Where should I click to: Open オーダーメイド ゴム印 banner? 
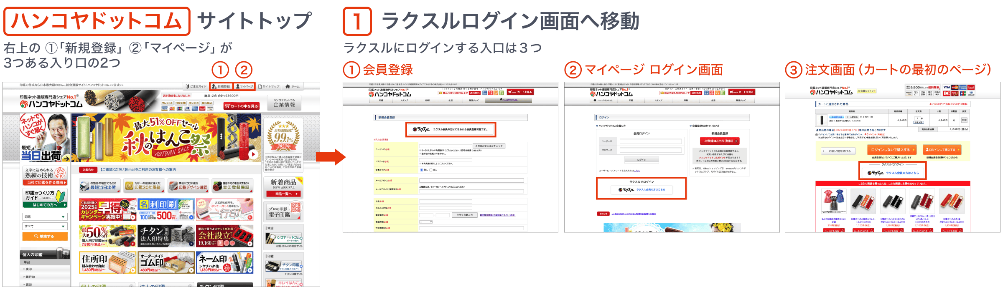(x=166, y=262)
